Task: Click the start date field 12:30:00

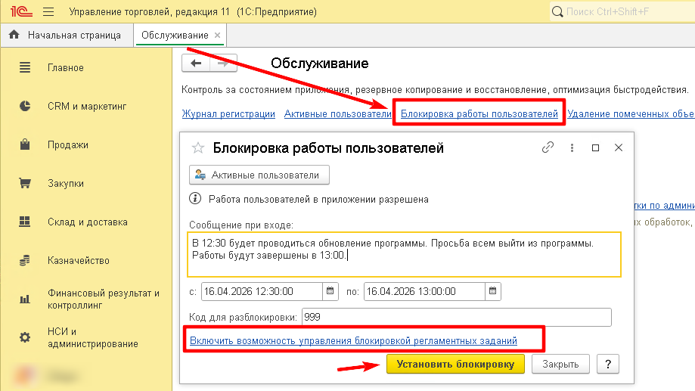Action: coord(262,292)
